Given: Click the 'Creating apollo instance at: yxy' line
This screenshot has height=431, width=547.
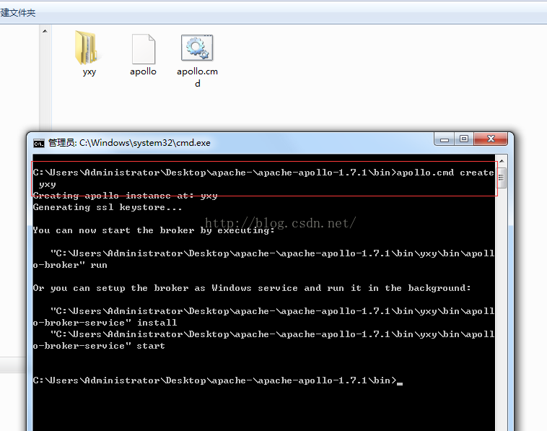Looking at the screenshot, I should 126,196.
